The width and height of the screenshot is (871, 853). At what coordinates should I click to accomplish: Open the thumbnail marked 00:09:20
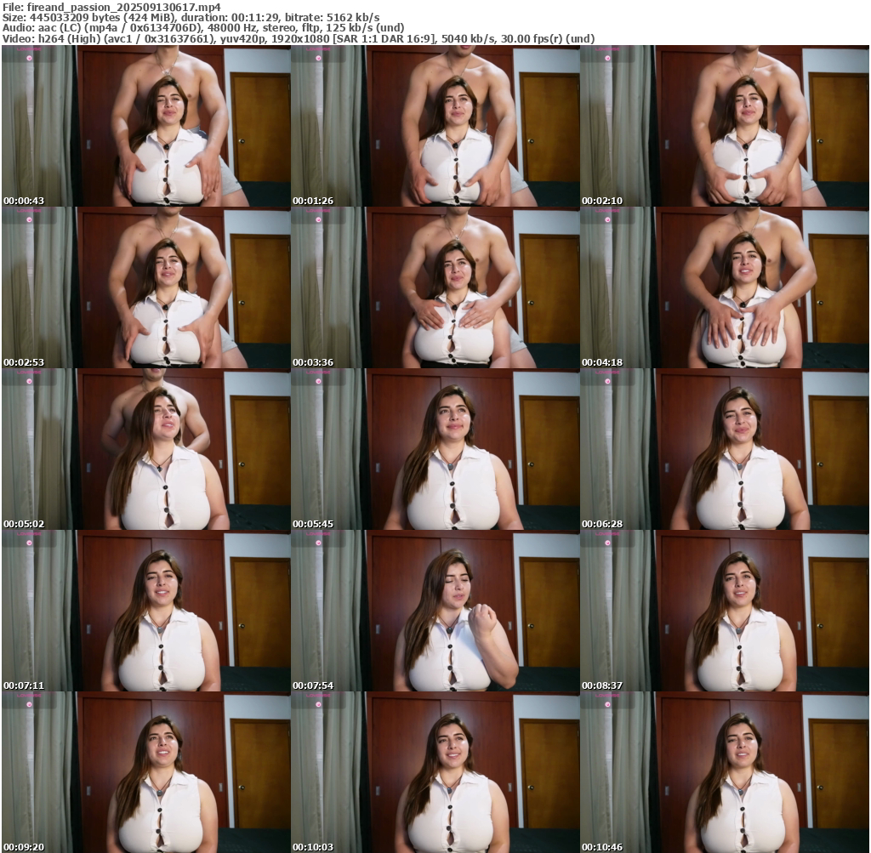pos(145,772)
